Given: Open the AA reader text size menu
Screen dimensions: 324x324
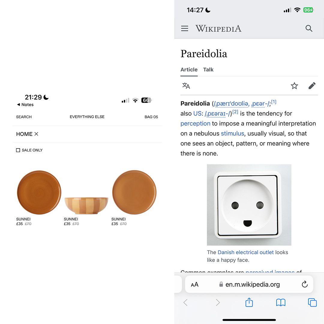Looking at the screenshot, I should (194, 284).
